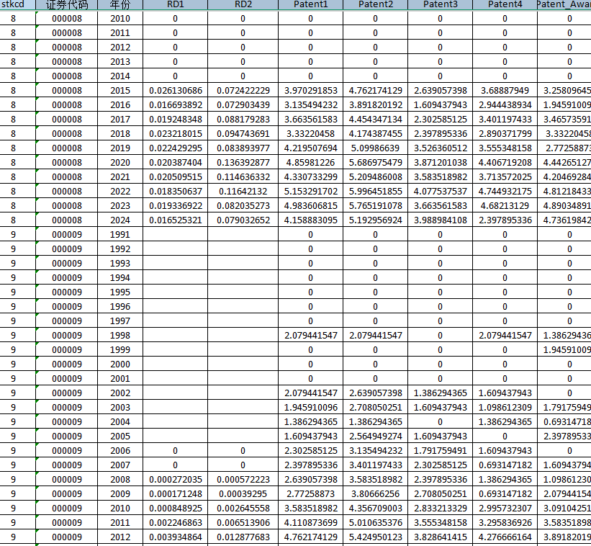Image resolution: width=591 pixels, height=546 pixels.
Task: Click Patent4 cell 2.079441547 in year 1998
Action: [505, 335]
